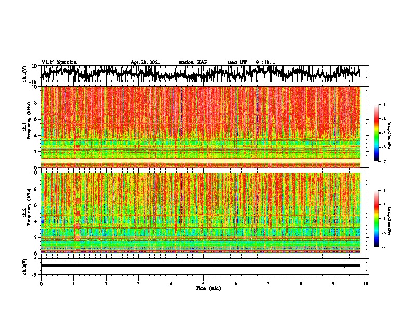Click time-axis tick label "0"
Screen dimensions: 412x318
click(41, 284)
